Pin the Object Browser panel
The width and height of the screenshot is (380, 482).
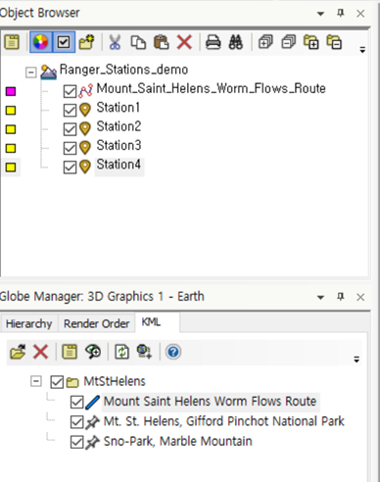[341, 13]
